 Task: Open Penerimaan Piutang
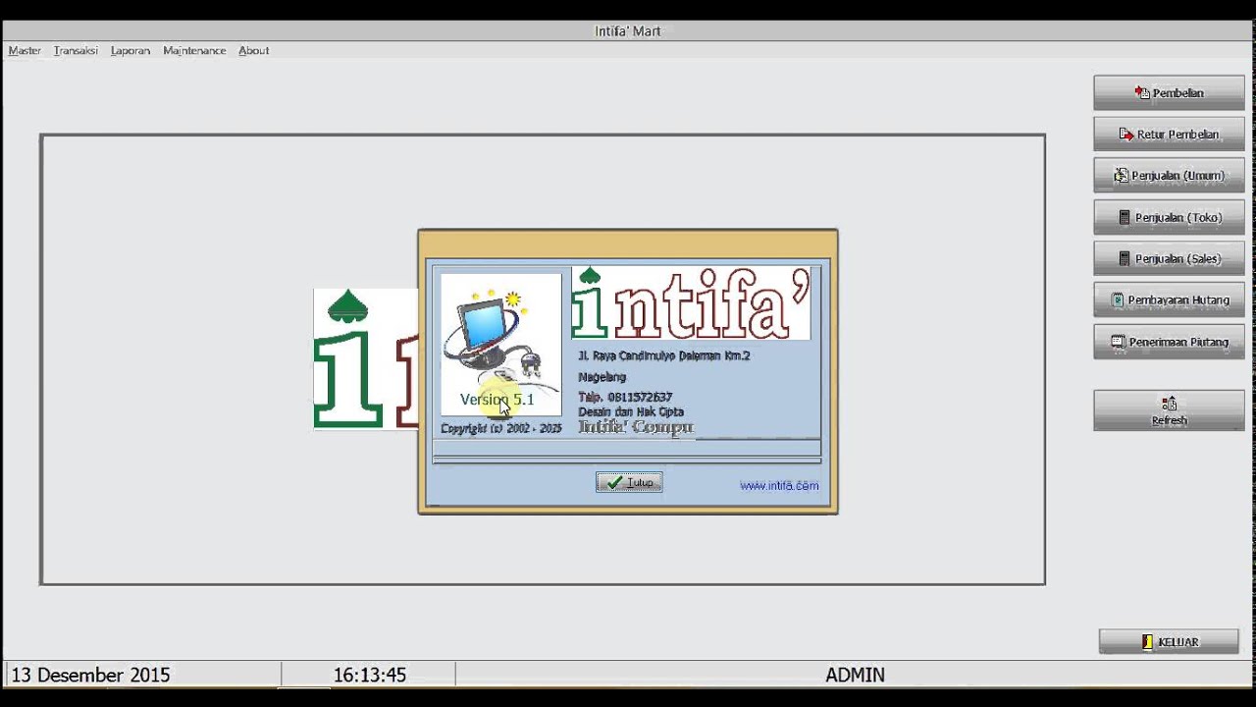click(1169, 342)
